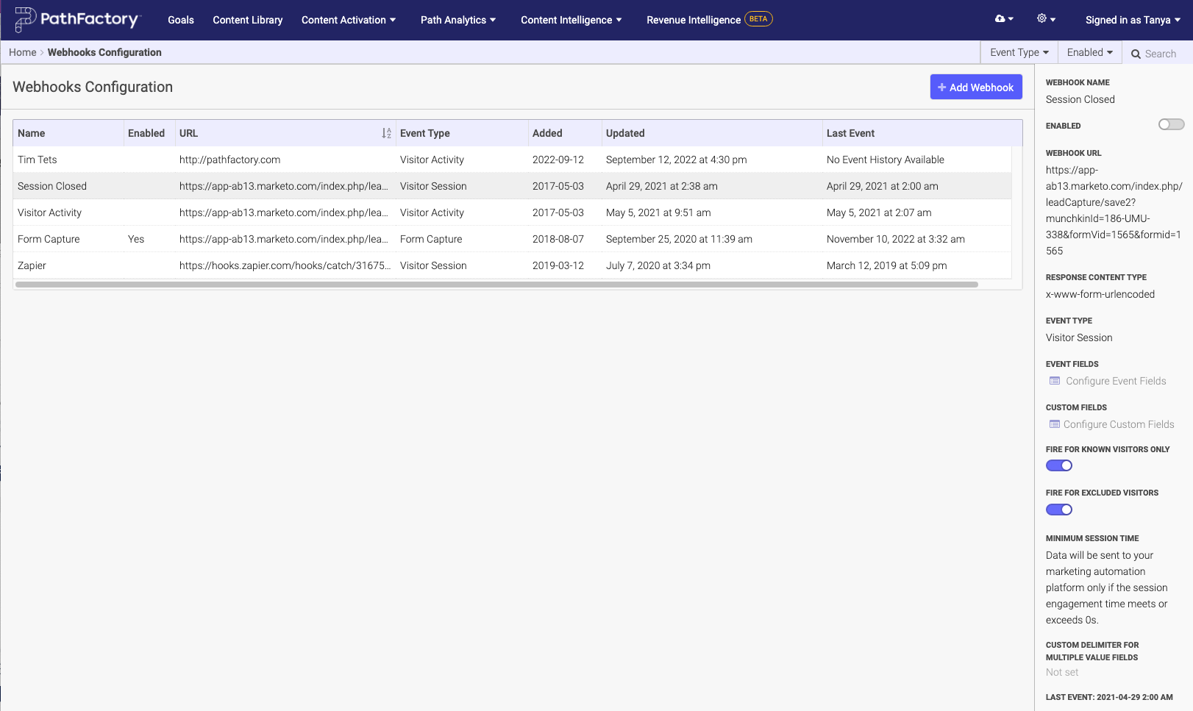The image size is (1193, 711).
Task: Click the Configure Event Fields list icon
Action: (x=1055, y=381)
